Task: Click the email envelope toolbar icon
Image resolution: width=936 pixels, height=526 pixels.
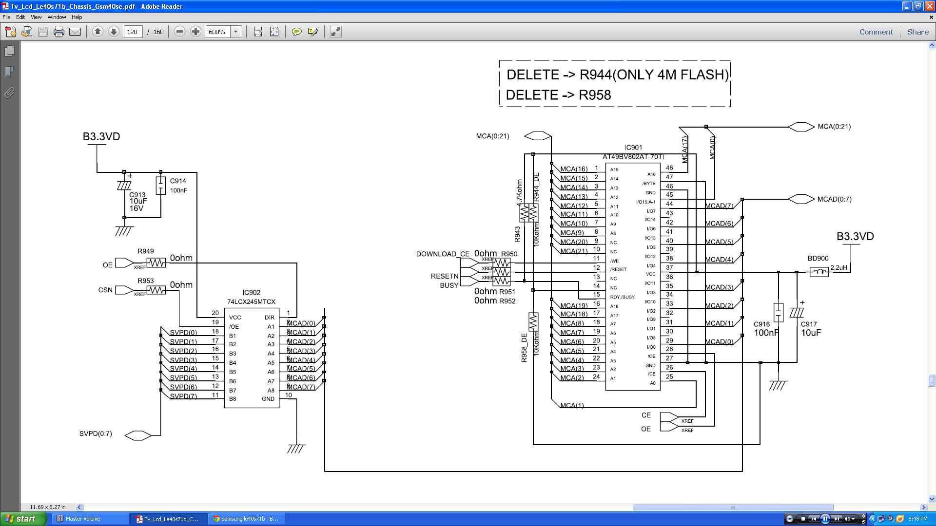Action: click(75, 32)
